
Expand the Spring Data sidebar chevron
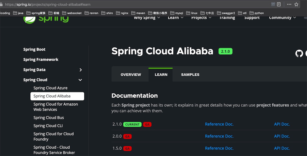pos(81,70)
